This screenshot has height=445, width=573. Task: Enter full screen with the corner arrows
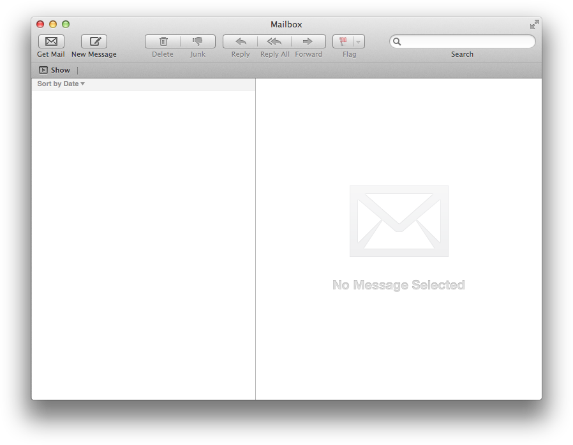point(534,24)
